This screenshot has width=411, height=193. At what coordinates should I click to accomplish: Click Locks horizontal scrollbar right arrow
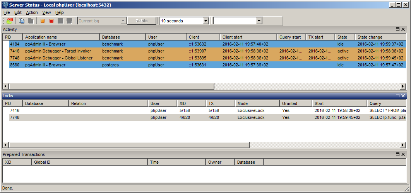pos(403,145)
